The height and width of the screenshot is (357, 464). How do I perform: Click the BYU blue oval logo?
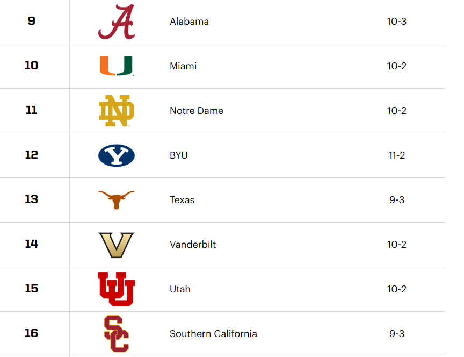(116, 155)
